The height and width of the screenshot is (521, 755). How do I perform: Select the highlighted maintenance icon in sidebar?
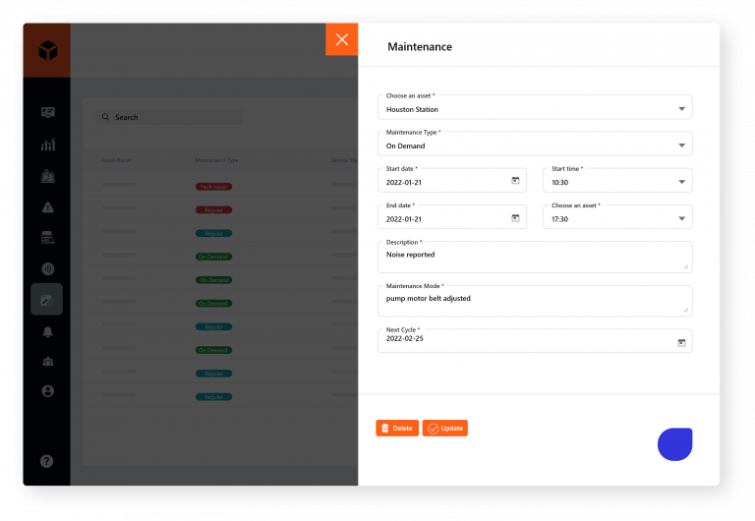coord(47,300)
